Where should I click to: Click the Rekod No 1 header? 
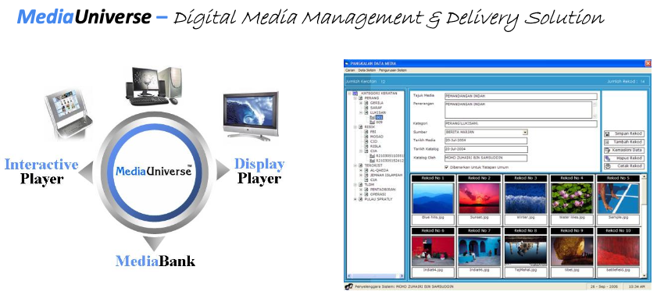tap(433, 178)
